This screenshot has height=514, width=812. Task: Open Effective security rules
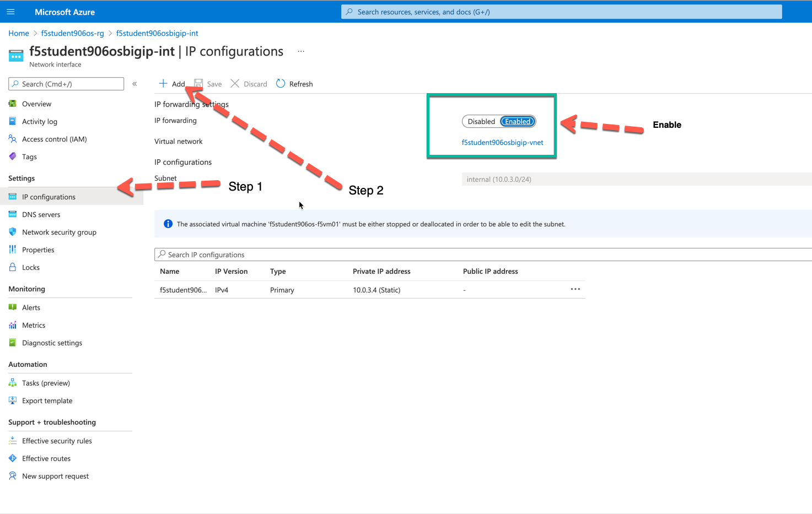click(x=57, y=441)
